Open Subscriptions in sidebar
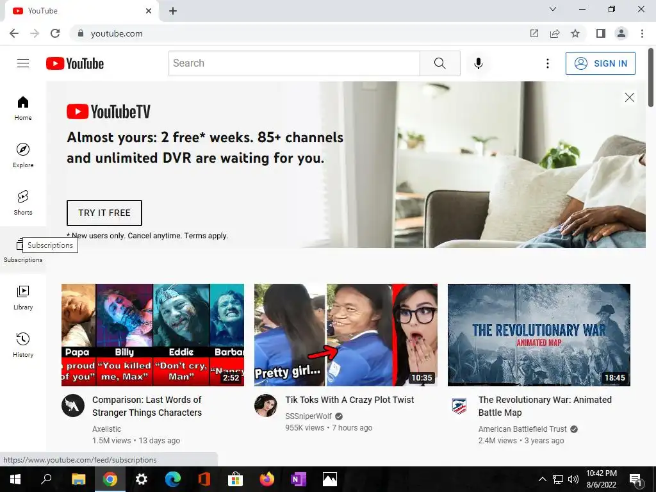Viewport: 656px width, 492px height. click(x=23, y=250)
